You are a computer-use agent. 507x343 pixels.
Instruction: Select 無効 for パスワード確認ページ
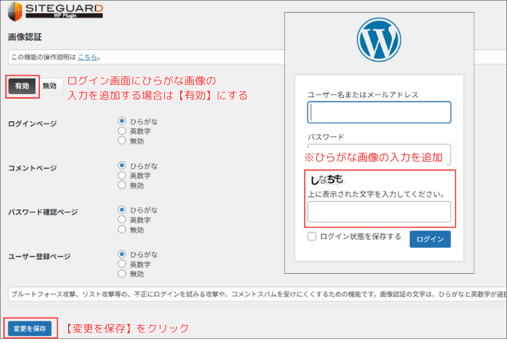[122, 229]
